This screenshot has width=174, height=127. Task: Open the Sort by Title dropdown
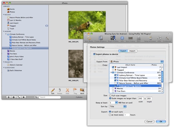(x=118, y=106)
